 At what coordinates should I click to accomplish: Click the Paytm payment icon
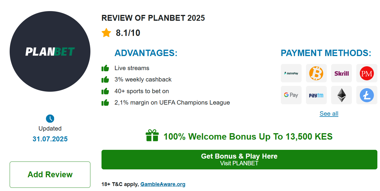[x=316, y=95]
